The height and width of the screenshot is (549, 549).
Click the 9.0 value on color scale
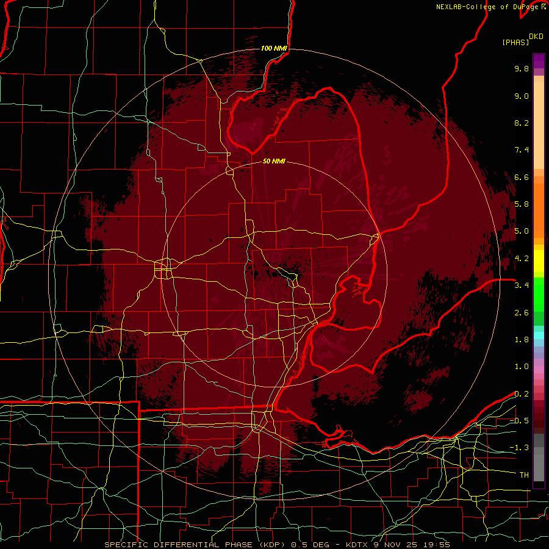(522, 96)
